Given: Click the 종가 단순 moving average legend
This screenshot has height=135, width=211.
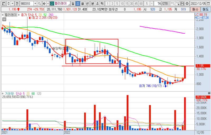Looking at the screenshot, I should point(27,15).
